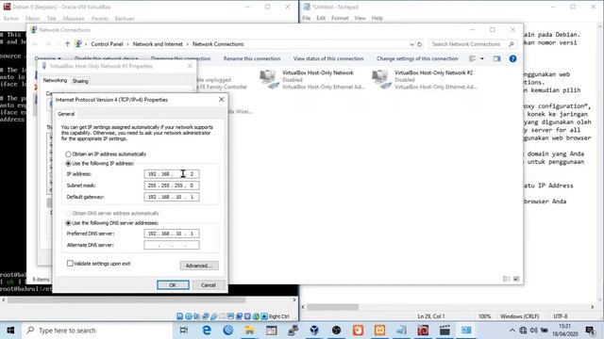This screenshot has width=604, height=339.
Task: Open Notepad Edit menu
Action: tap(321, 18)
